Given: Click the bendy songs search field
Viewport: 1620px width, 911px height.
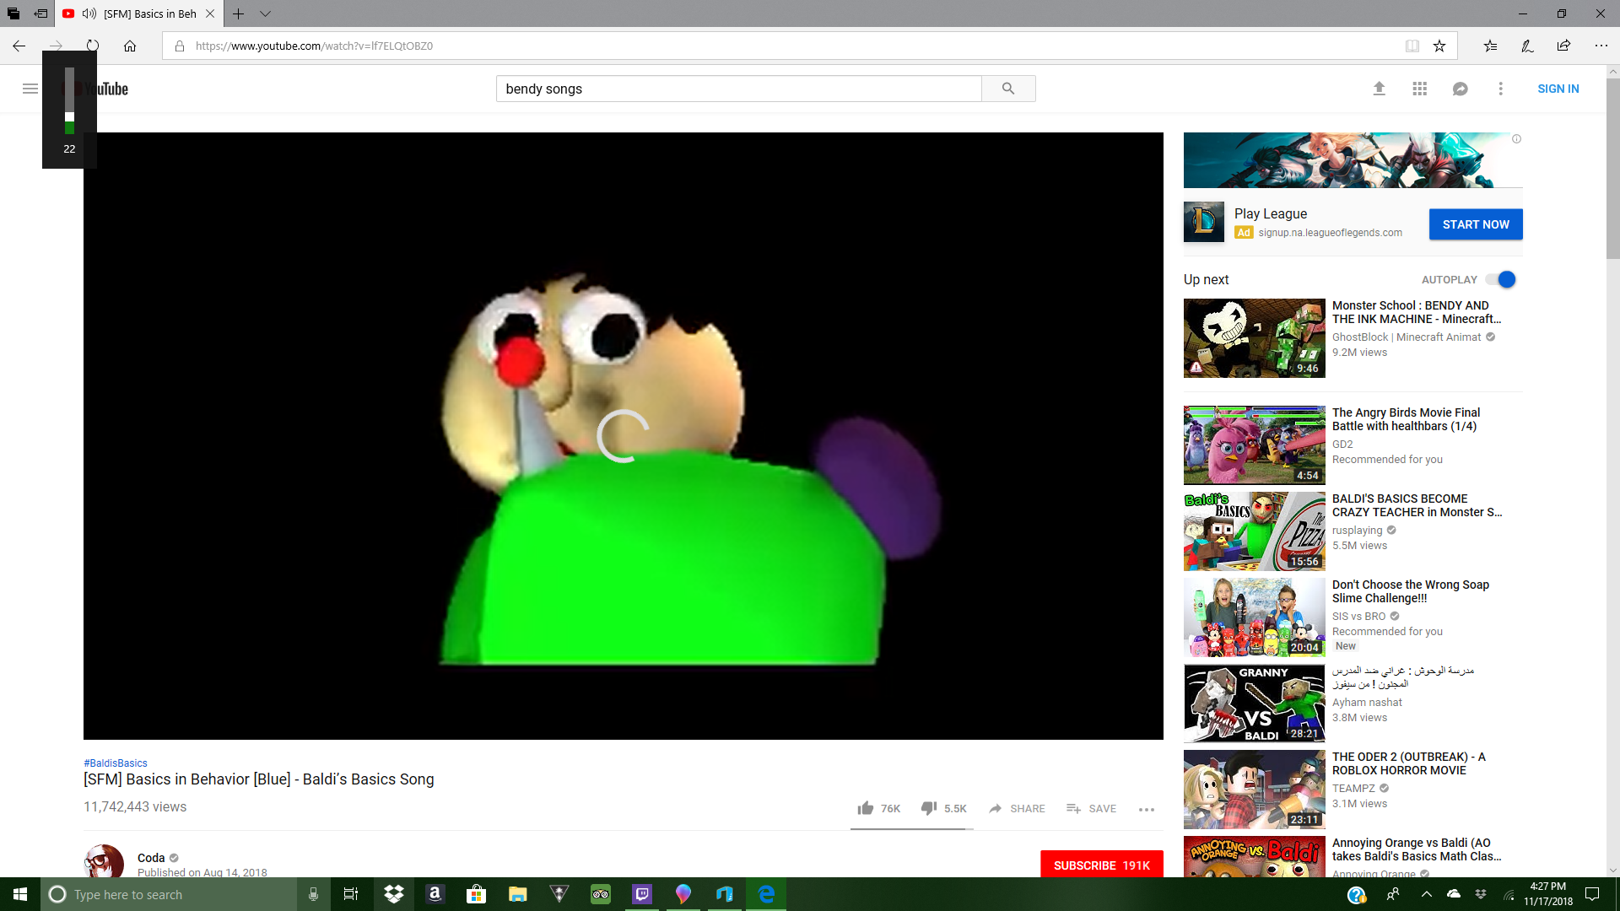Looking at the screenshot, I should pyautogui.click(x=739, y=89).
